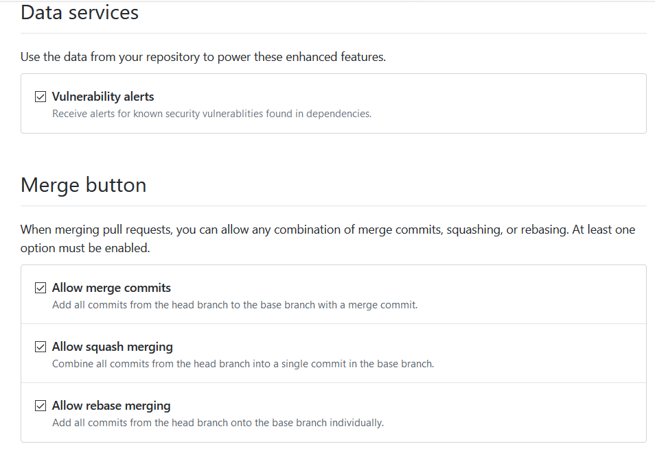This screenshot has height=468, width=655.
Task: Click the "Data services" section heading
Action: click(x=80, y=12)
